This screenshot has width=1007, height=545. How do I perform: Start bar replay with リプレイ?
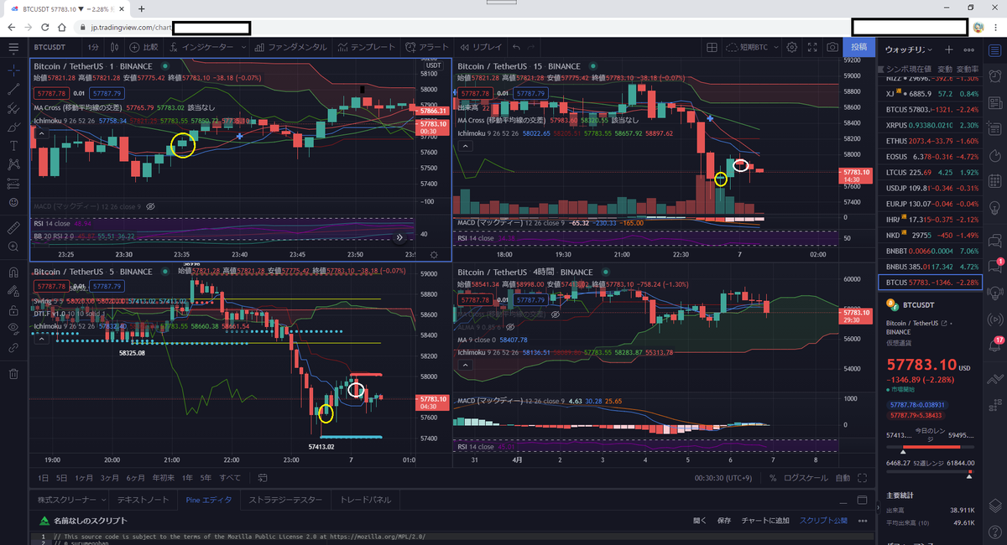click(481, 48)
